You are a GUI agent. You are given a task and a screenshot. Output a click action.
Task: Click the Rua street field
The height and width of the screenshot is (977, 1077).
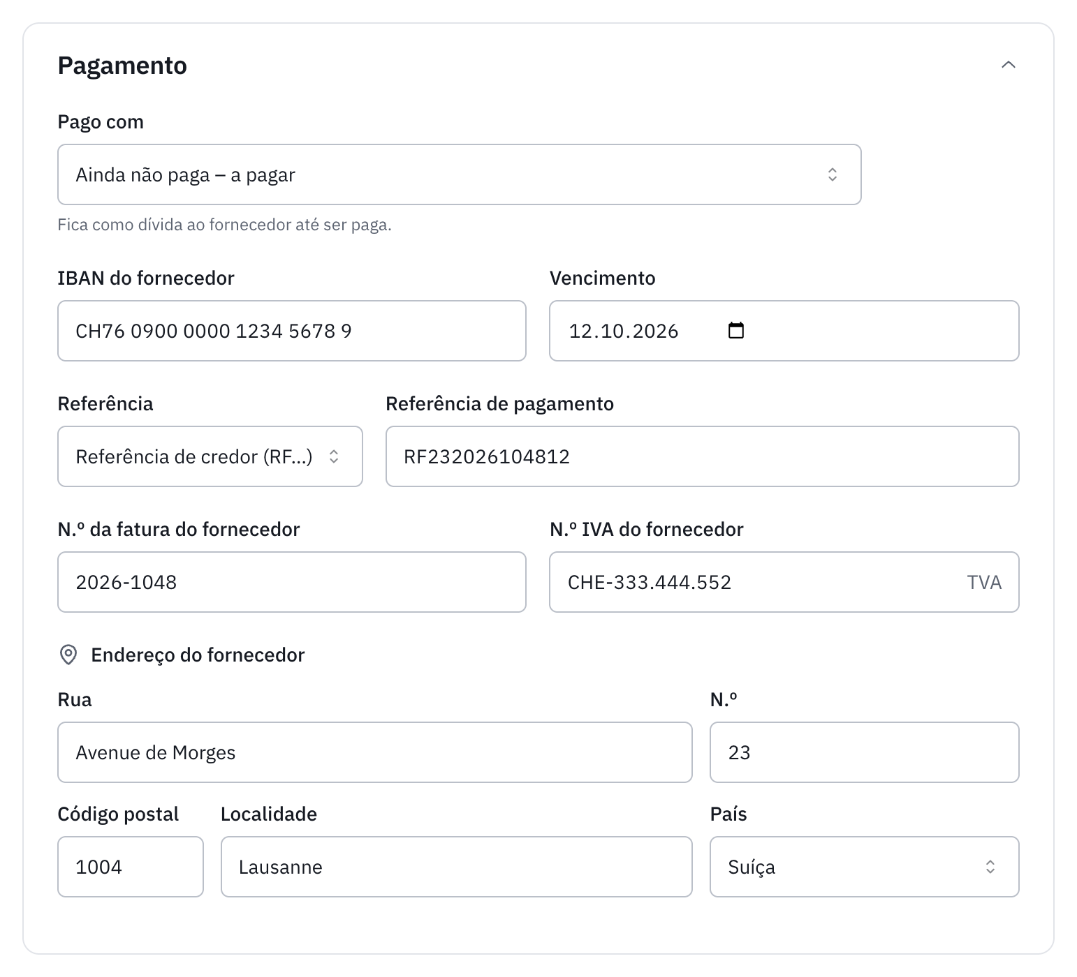375,752
